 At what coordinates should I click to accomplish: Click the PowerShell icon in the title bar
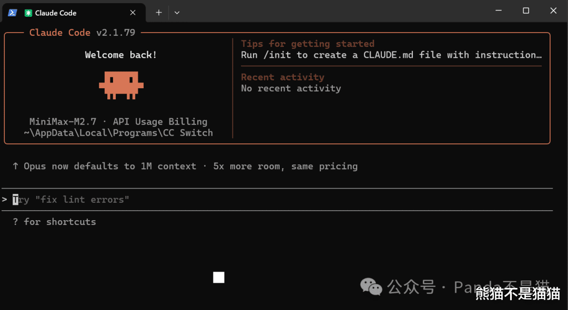(12, 12)
